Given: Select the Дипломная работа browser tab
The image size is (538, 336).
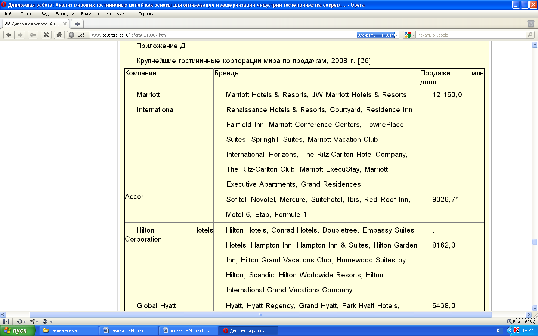Looking at the screenshot, I should click(35, 24).
